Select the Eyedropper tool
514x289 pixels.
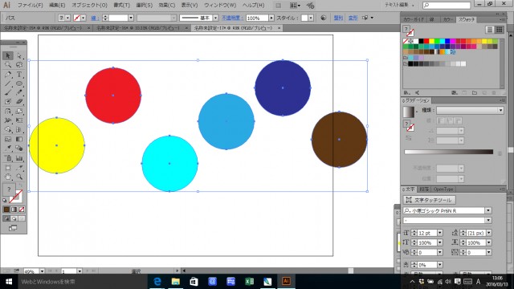[8, 149]
